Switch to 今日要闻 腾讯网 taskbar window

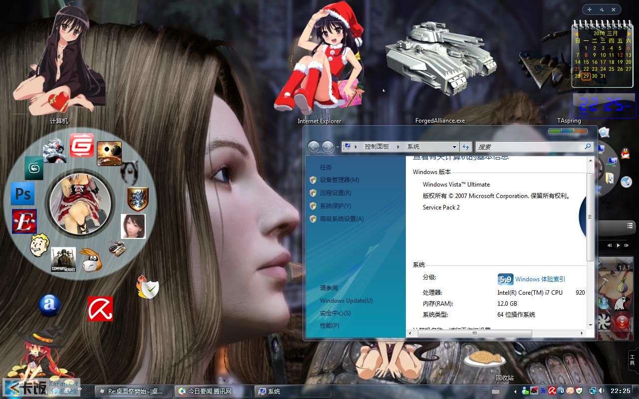coord(213,392)
